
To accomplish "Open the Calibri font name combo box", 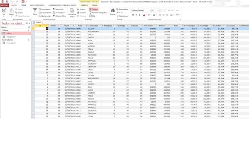I will pos(141,10).
